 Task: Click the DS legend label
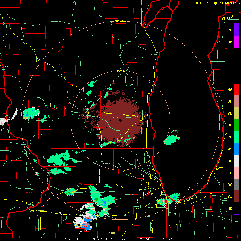230,161
